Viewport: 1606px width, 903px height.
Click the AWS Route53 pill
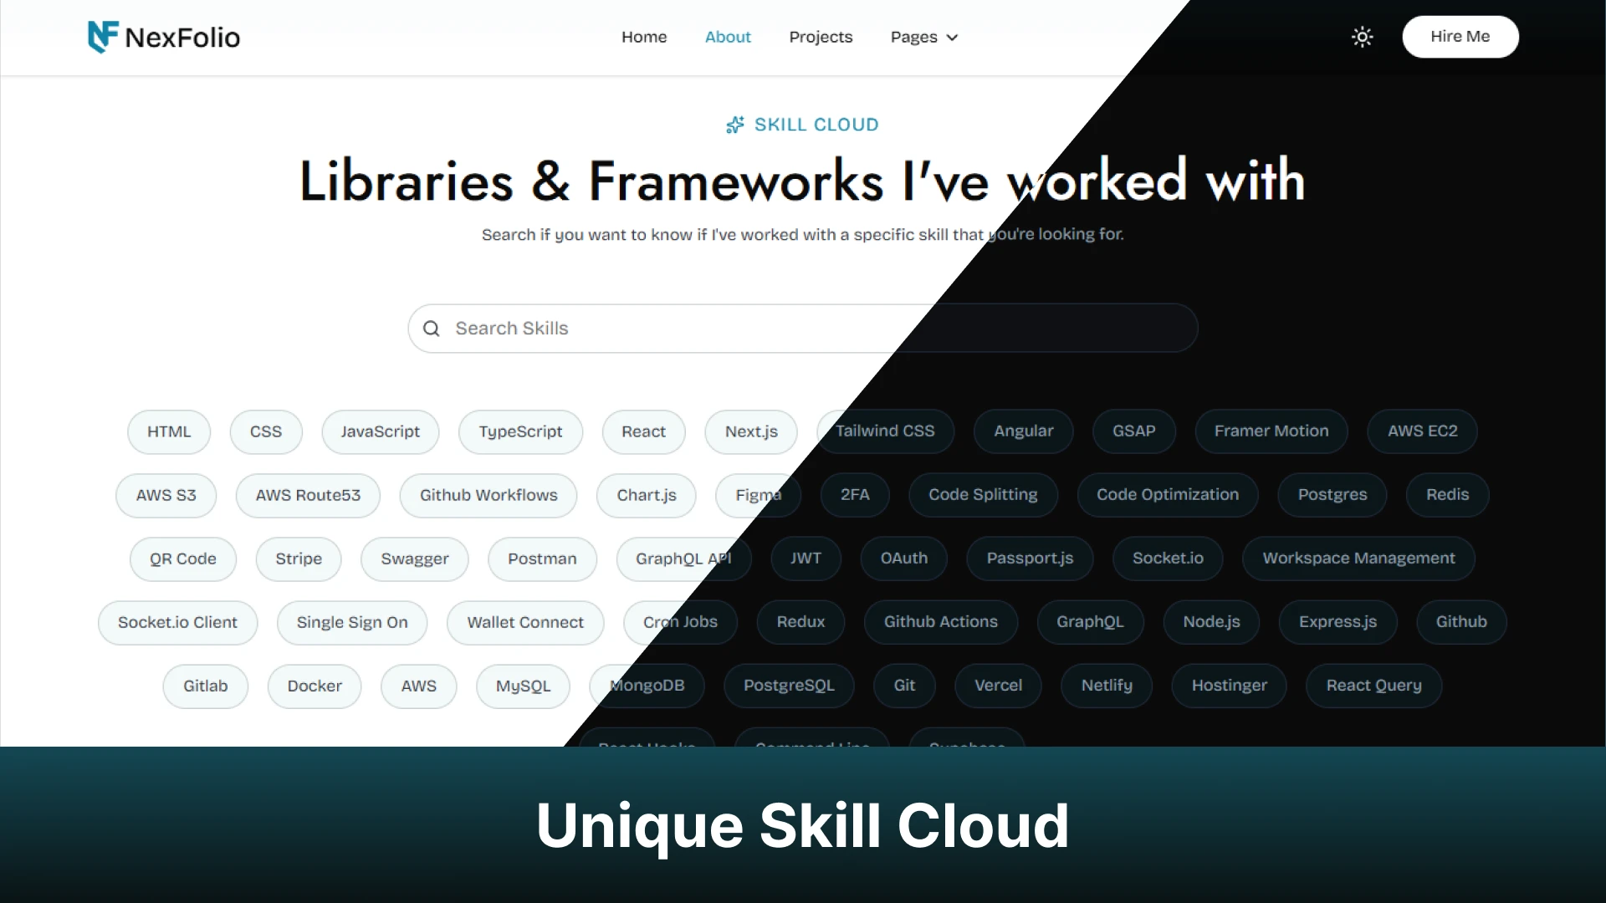pos(308,495)
